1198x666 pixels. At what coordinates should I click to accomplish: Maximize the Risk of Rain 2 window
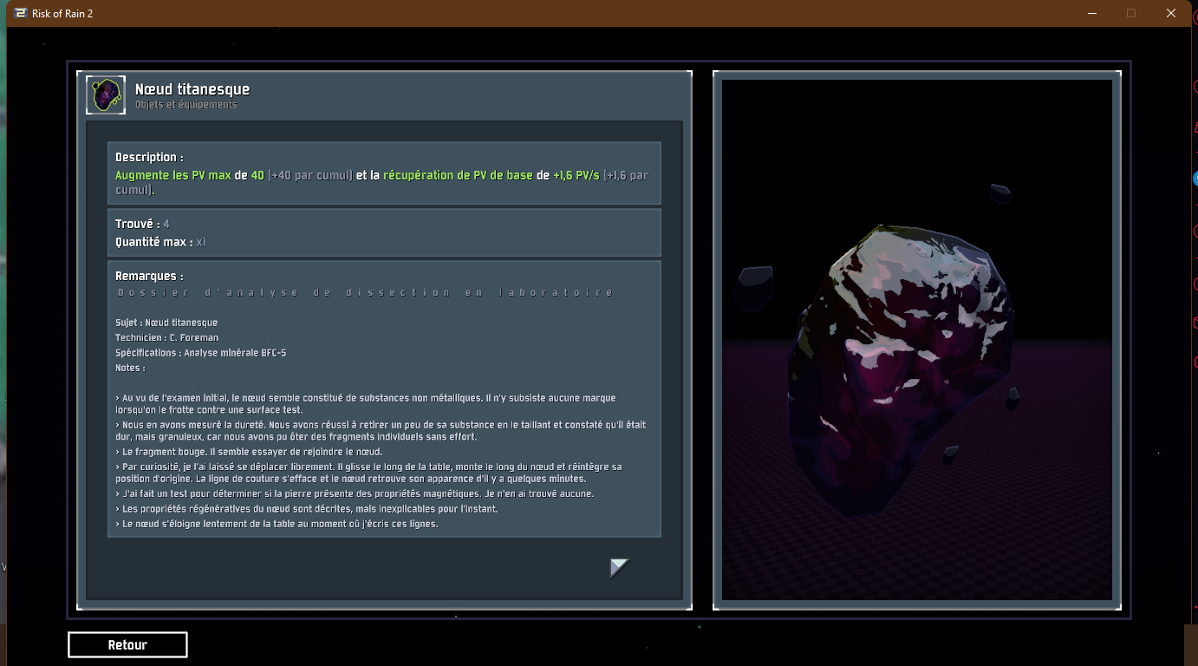pos(1130,13)
